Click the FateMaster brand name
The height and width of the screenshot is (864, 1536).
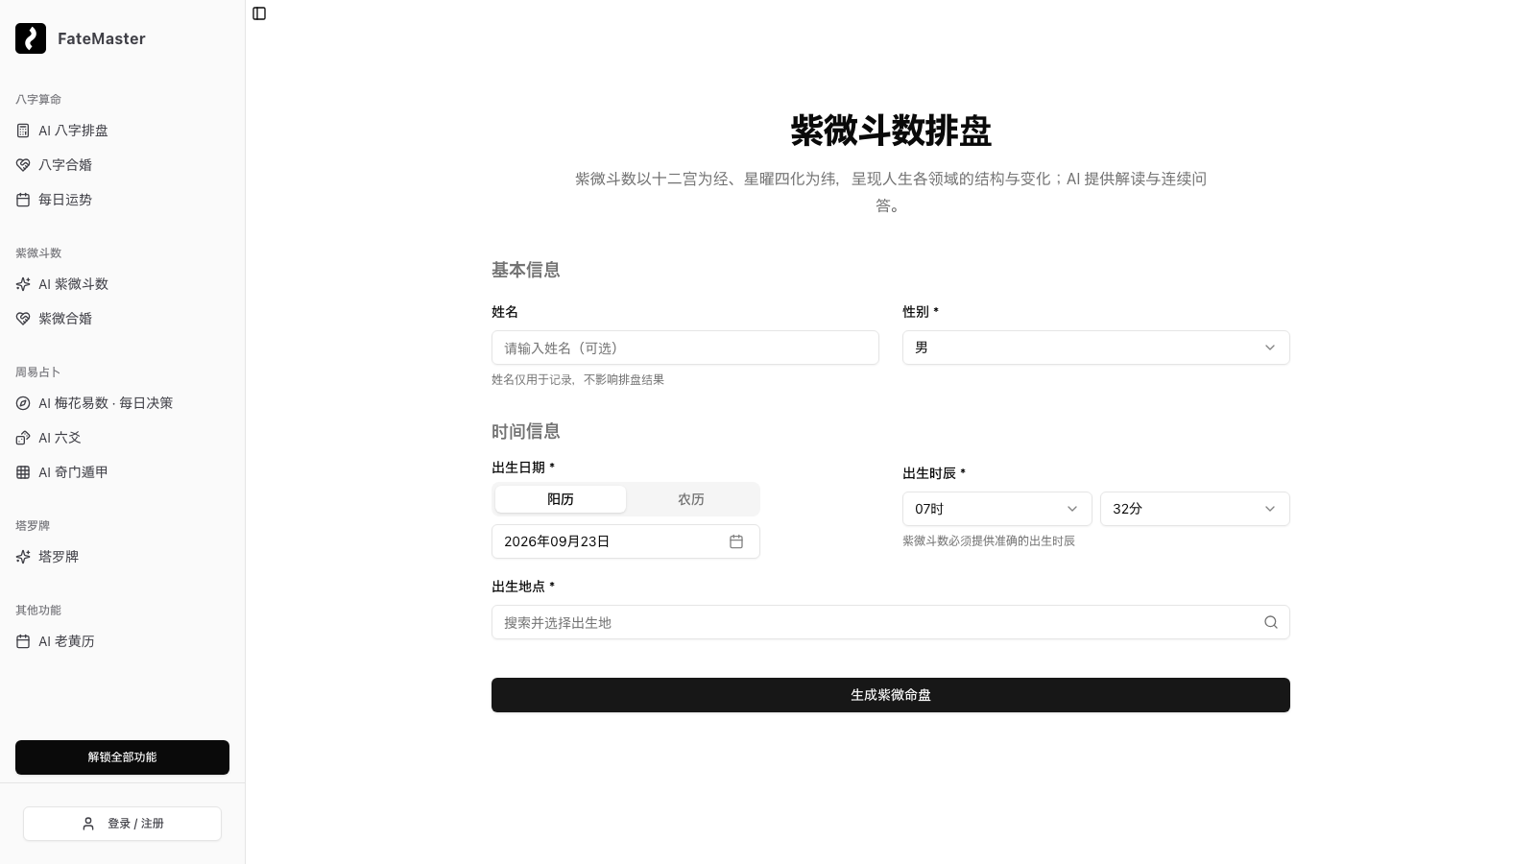coord(102,38)
